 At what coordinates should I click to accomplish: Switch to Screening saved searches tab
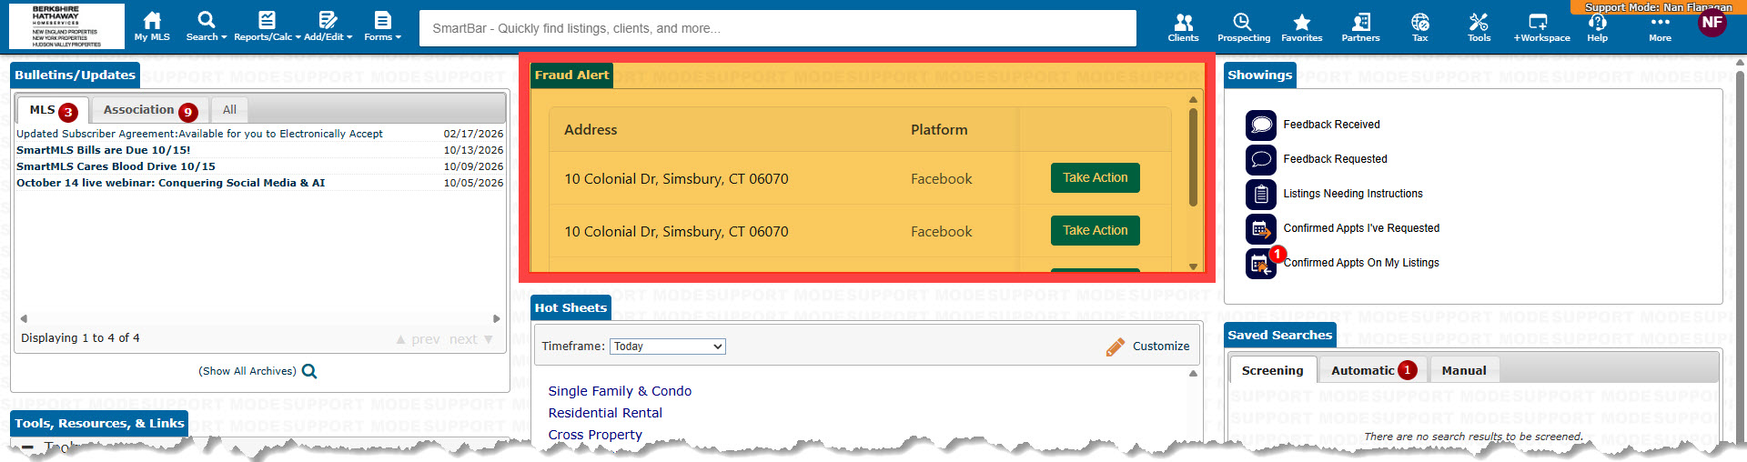1272,370
